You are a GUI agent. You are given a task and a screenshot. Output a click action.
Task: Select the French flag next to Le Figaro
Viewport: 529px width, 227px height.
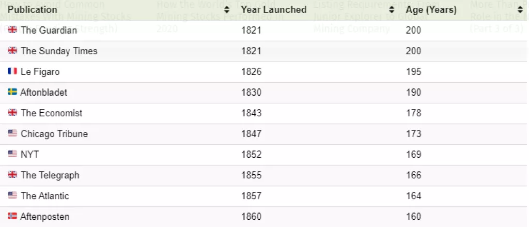click(x=12, y=71)
